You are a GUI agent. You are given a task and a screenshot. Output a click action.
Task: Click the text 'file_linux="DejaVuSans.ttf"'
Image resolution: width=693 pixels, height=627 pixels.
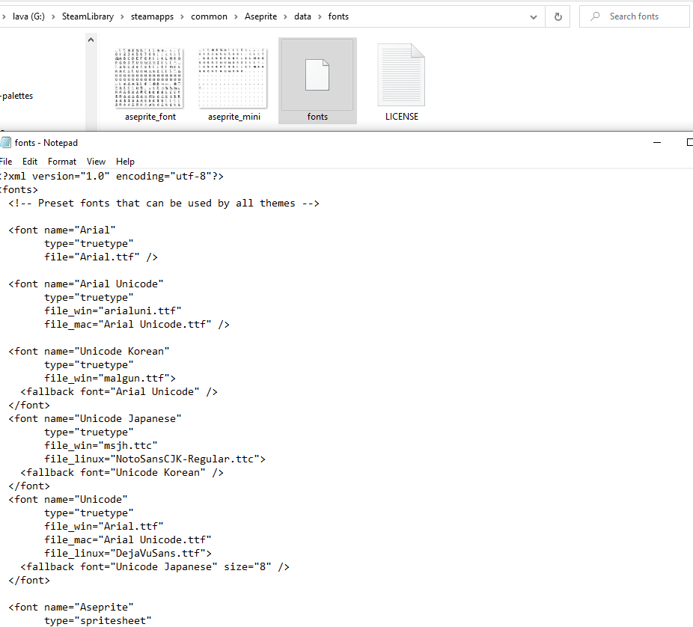point(125,553)
